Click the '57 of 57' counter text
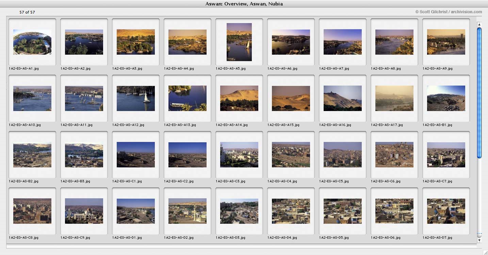The width and height of the screenshot is (488, 255). tap(27, 12)
